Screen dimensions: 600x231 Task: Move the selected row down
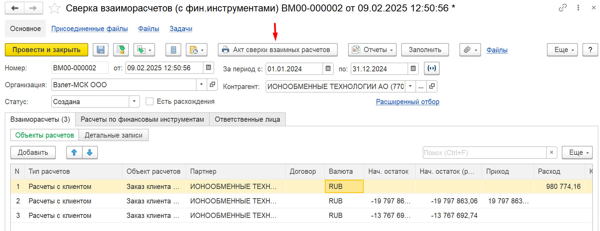point(90,152)
